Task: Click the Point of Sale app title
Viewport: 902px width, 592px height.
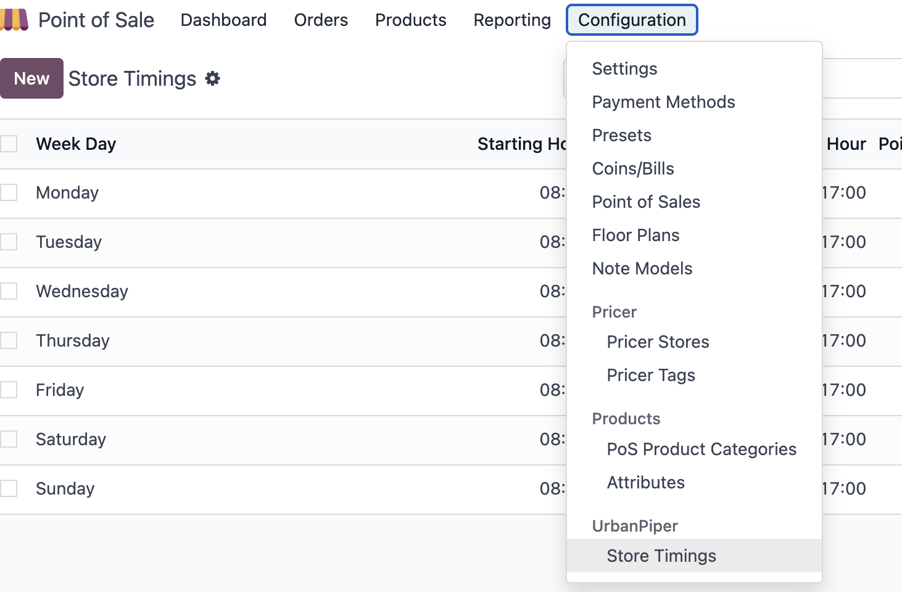Action: [96, 20]
